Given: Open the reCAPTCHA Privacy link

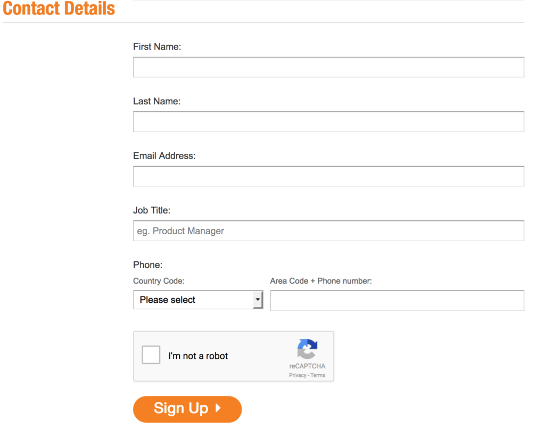Looking at the screenshot, I should tap(298, 375).
